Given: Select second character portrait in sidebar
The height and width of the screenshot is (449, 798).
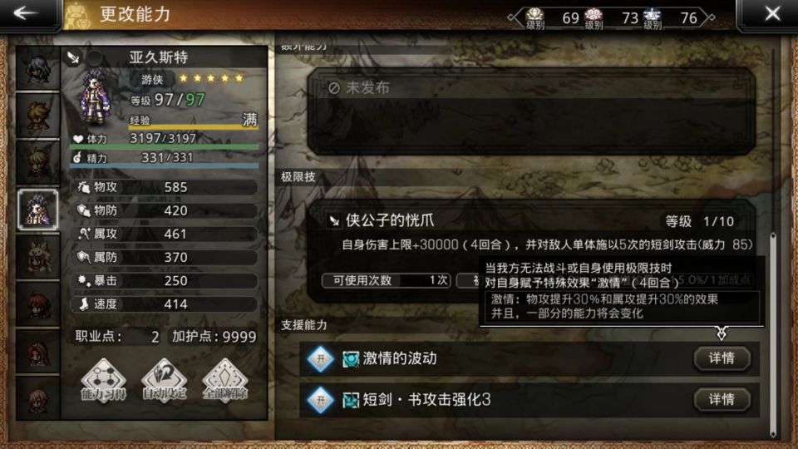Looking at the screenshot, I should 37,116.
